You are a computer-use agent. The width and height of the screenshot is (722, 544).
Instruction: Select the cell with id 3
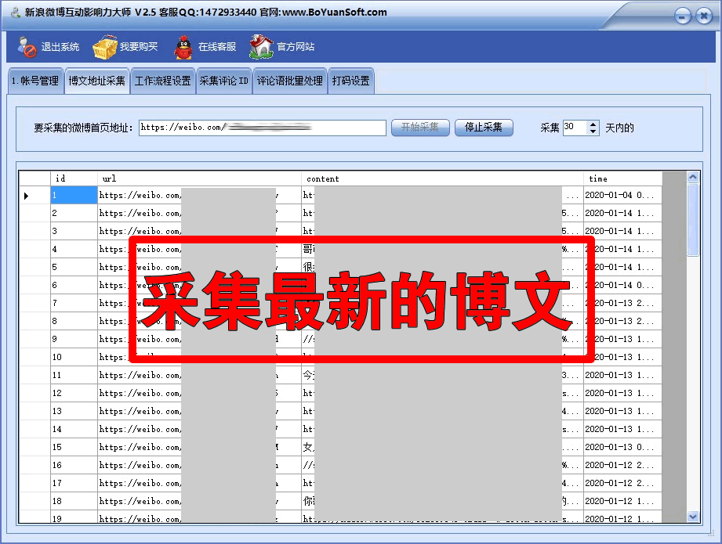coord(74,232)
